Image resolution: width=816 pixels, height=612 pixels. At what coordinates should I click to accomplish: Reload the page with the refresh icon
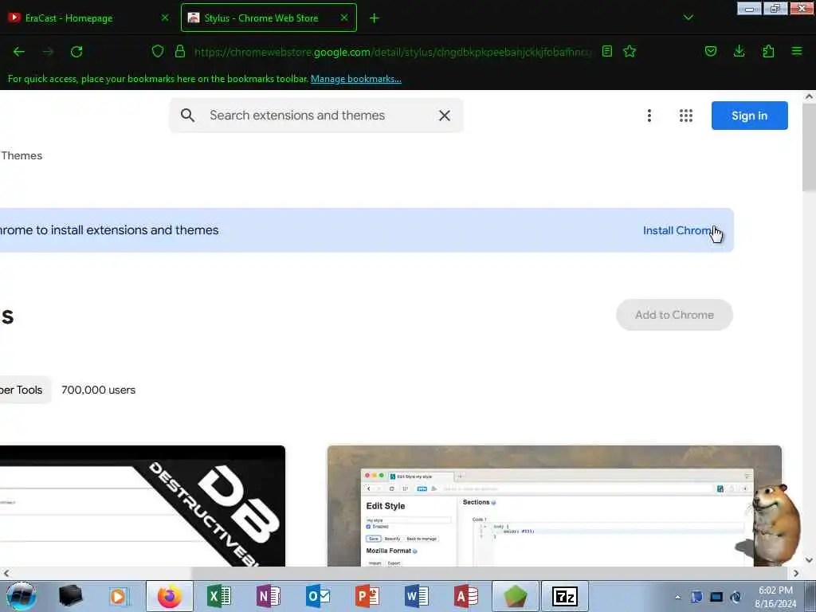(x=76, y=52)
